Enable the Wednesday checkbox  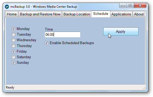pyautogui.click(x=13, y=40)
